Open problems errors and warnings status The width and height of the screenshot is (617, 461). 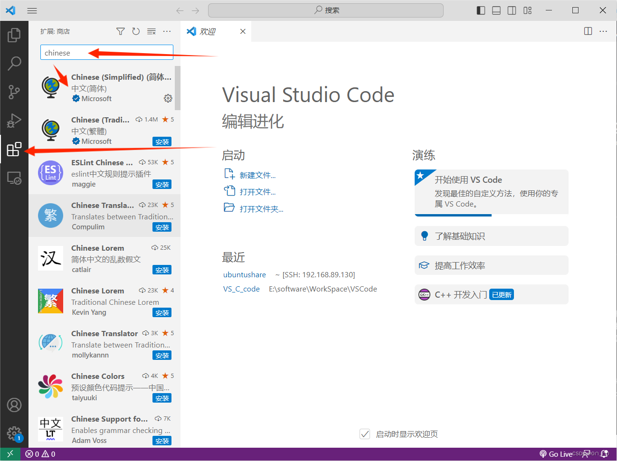pos(40,454)
